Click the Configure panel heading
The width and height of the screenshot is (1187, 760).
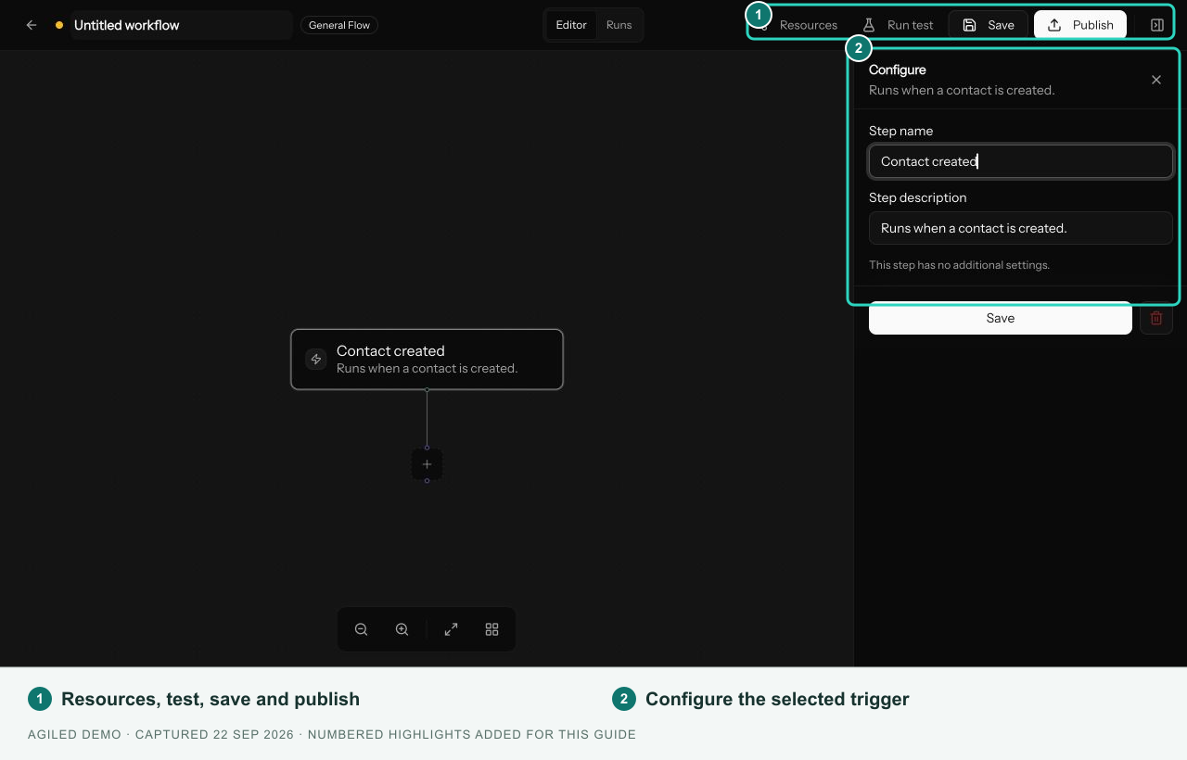(898, 70)
